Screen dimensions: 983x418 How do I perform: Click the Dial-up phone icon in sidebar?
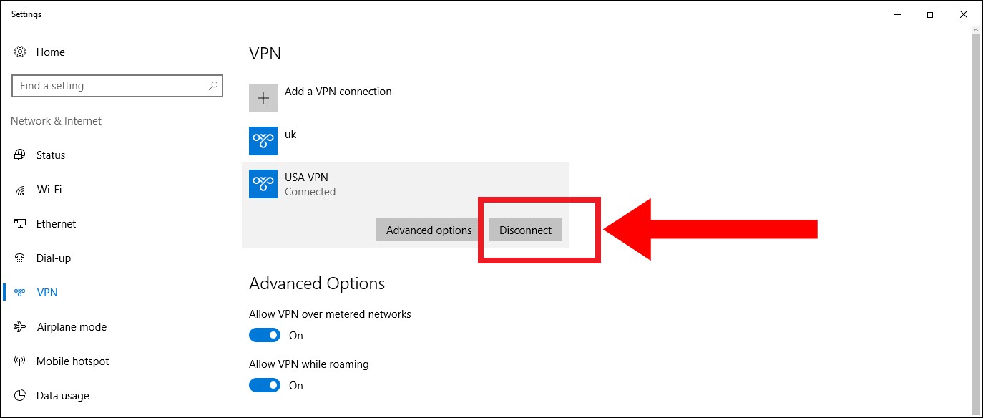pyautogui.click(x=20, y=258)
